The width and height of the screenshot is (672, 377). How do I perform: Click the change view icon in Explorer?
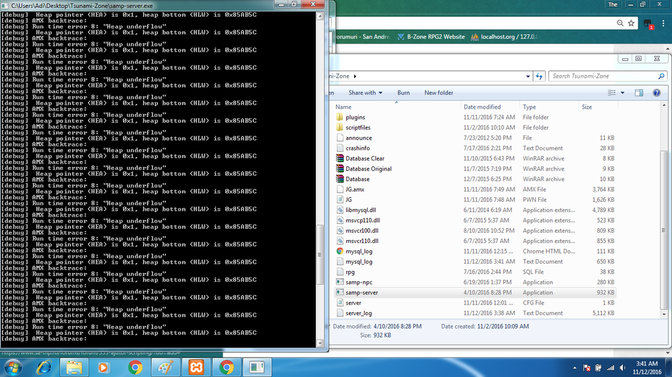point(612,93)
